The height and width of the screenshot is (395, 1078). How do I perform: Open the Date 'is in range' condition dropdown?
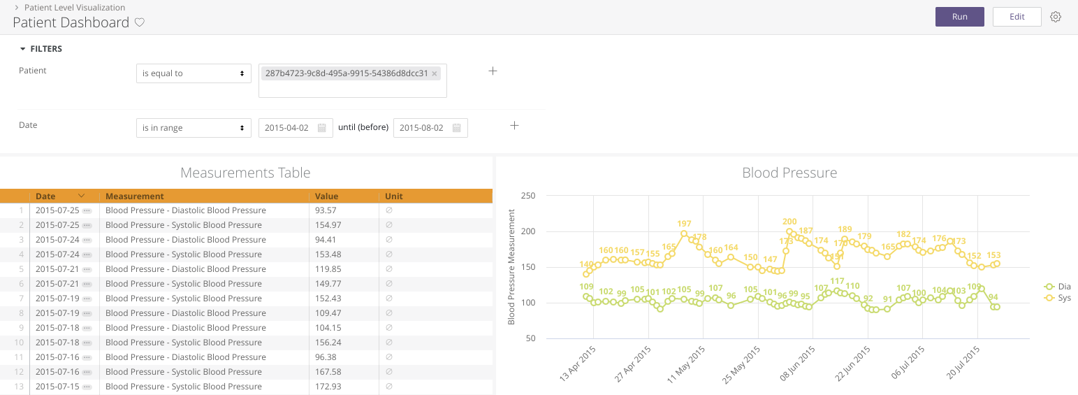194,128
